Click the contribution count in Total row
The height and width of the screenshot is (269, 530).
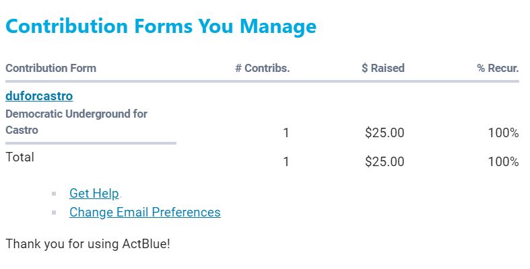286,161
